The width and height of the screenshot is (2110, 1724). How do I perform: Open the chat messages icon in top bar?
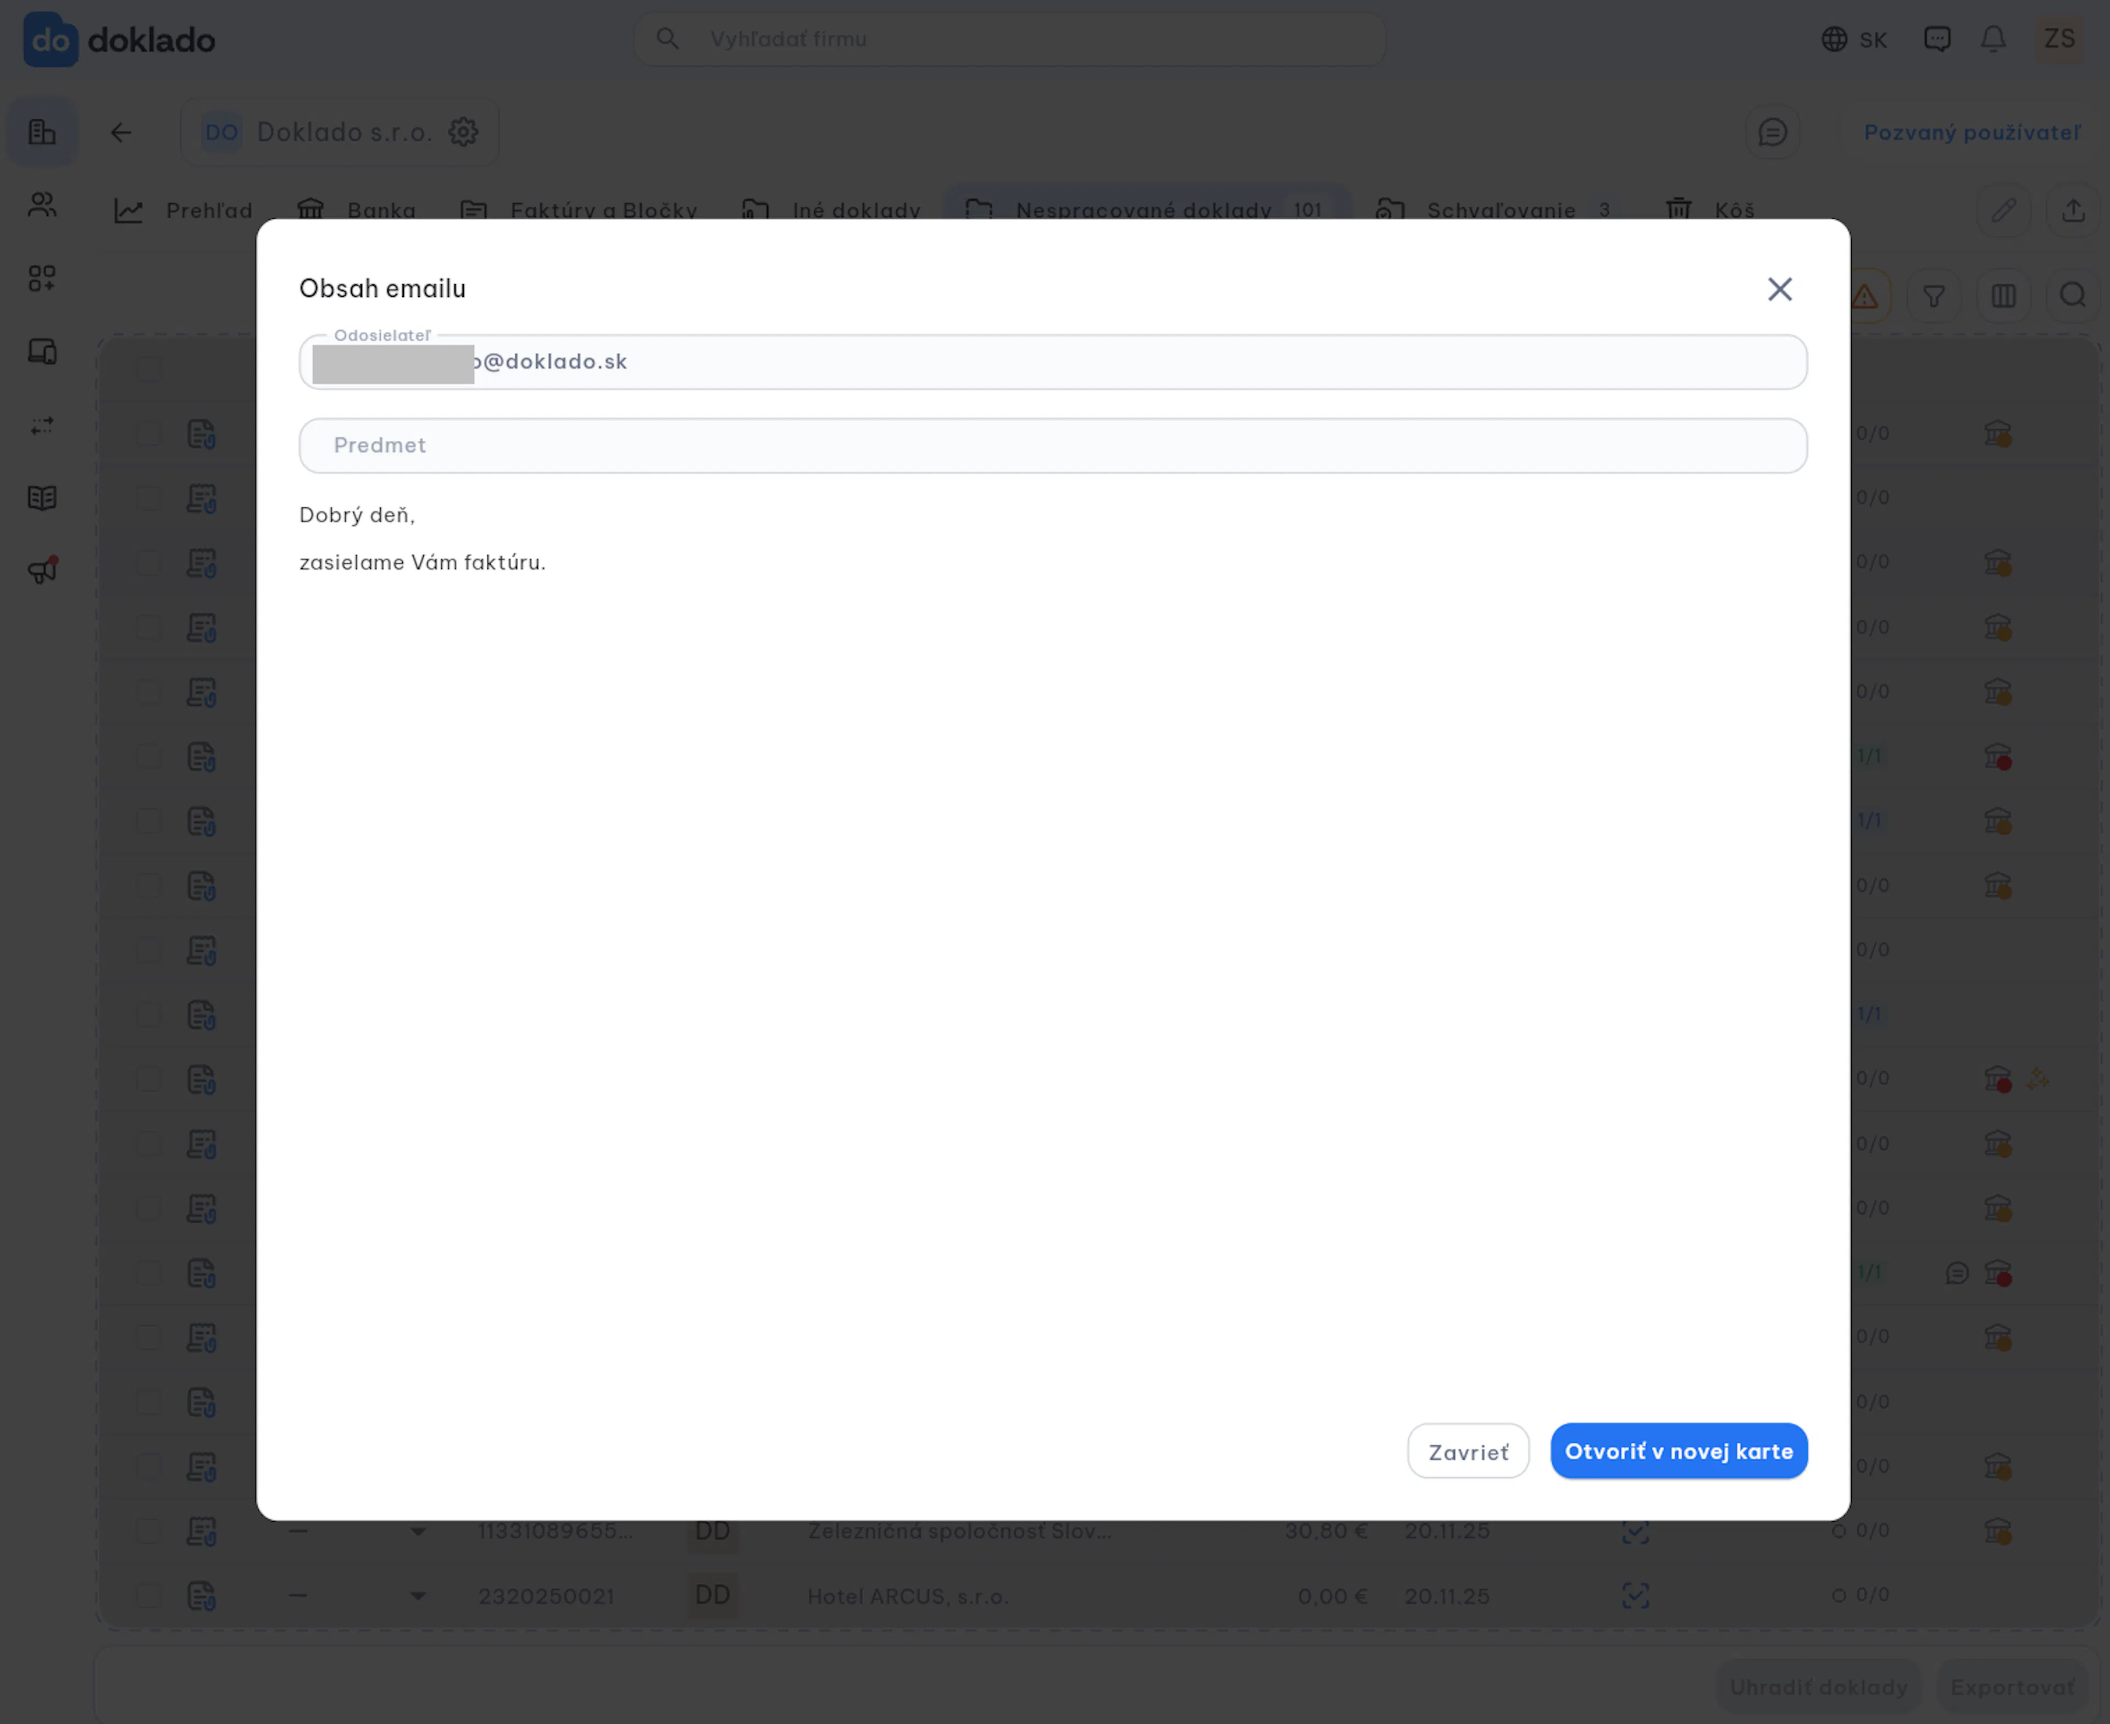tap(1936, 38)
